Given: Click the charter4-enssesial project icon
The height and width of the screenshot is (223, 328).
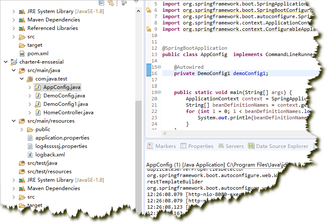Looking at the screenshot, I should coord(14,62).
